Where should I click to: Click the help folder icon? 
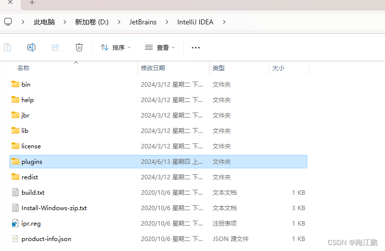coord(15,100)
